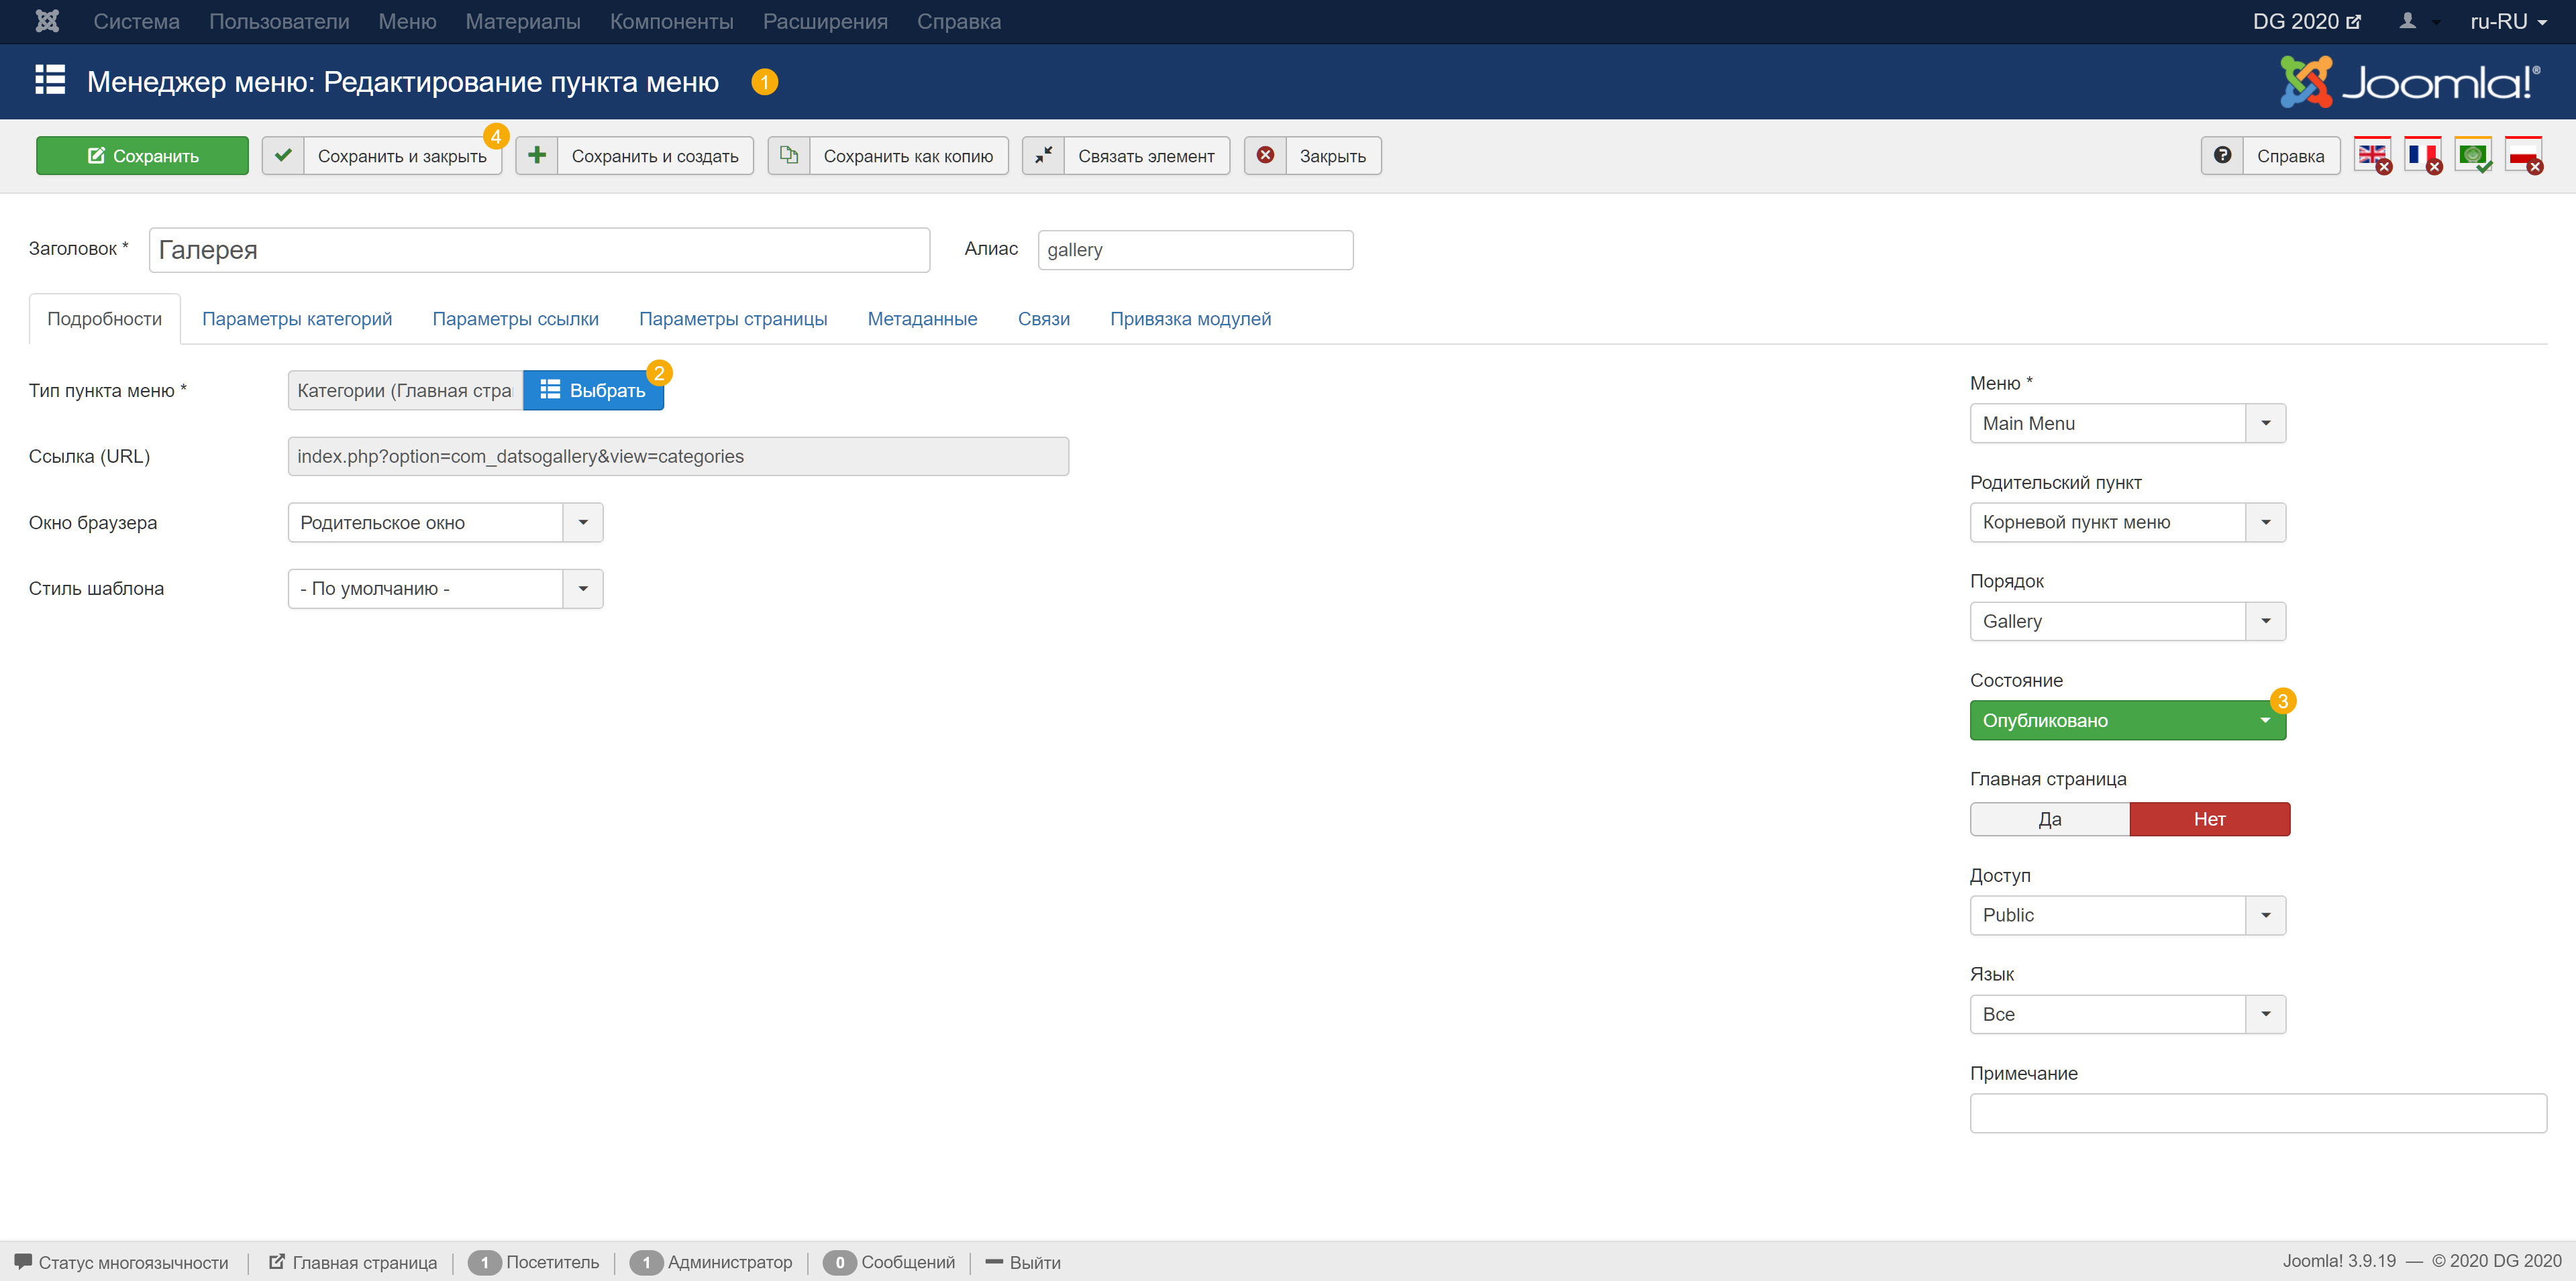Click the red-white flag association icon
Screen dimensions: 2576x1281
coord(2524,156)
